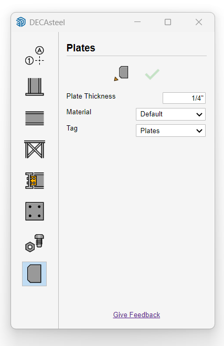Screen dimensions: 224x346
Task: Open the Material dropdown showing Default
Action: [x=170, y=114]
